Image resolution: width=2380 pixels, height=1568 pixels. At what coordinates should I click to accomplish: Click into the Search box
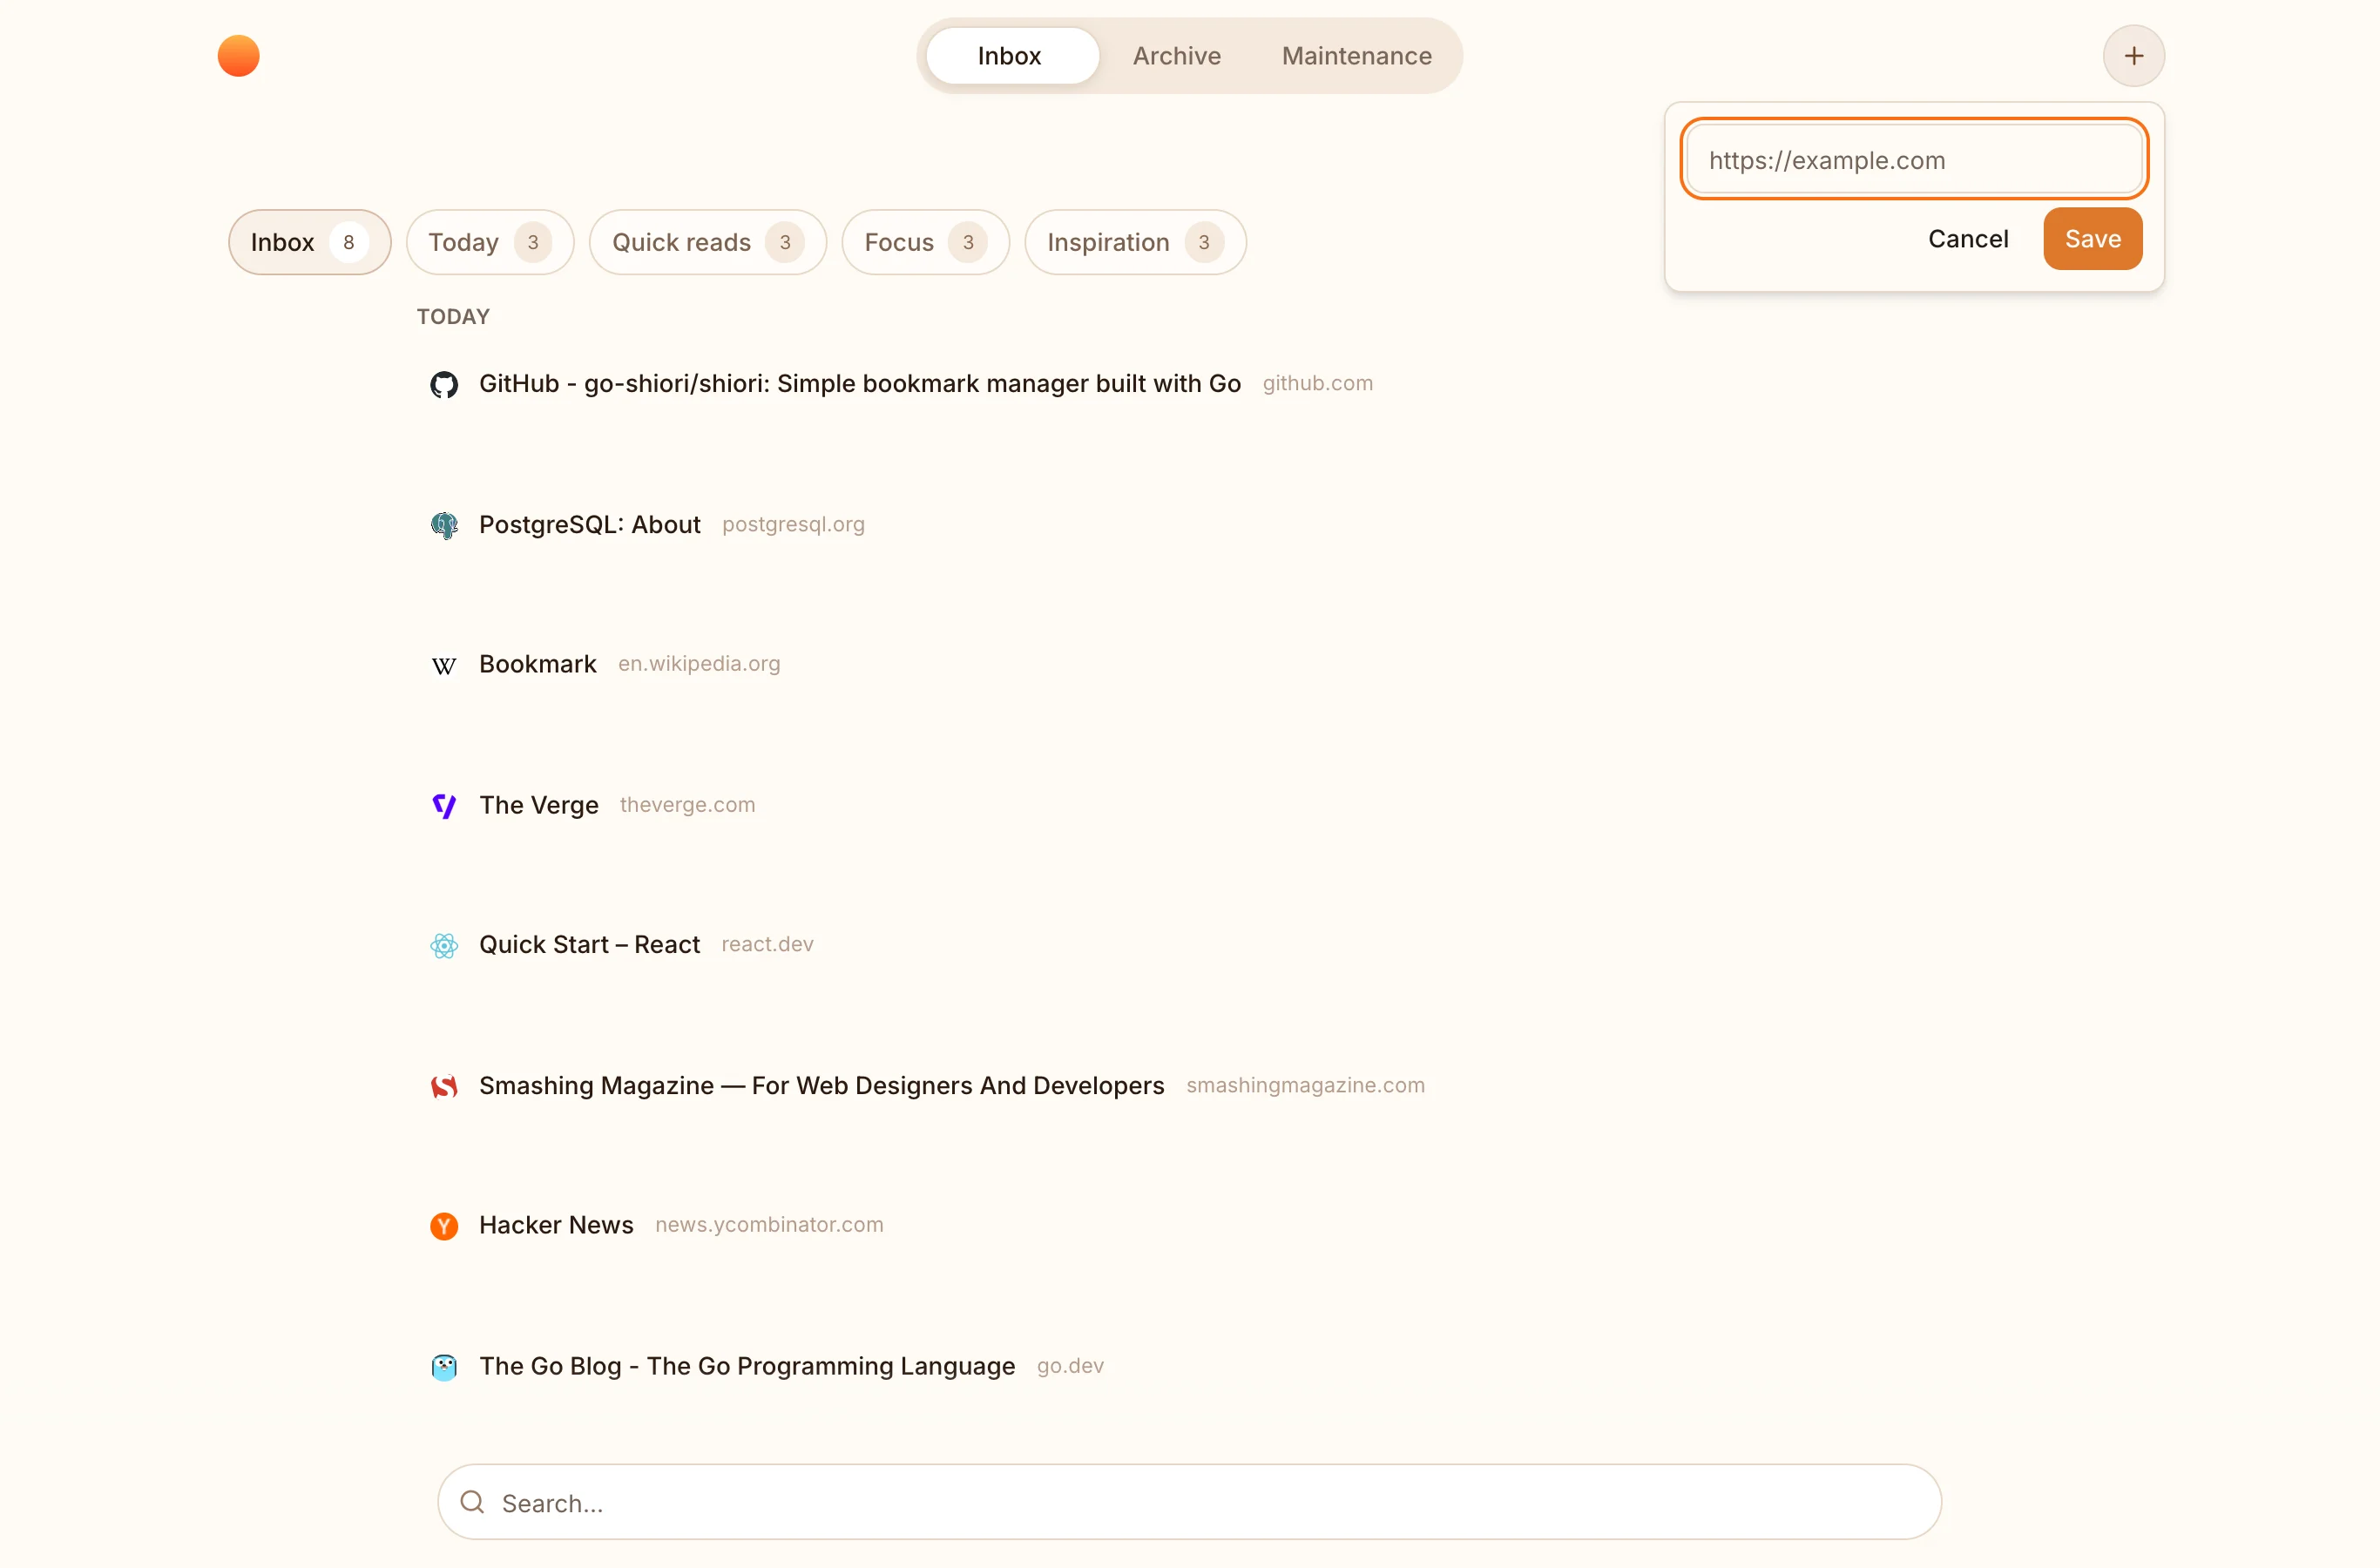[1189, 1502]
